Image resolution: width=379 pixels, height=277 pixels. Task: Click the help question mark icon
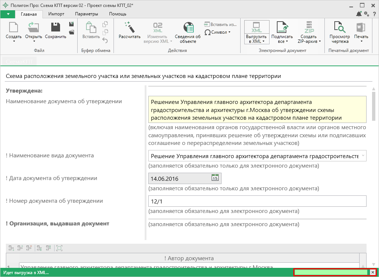pos(374,14)
